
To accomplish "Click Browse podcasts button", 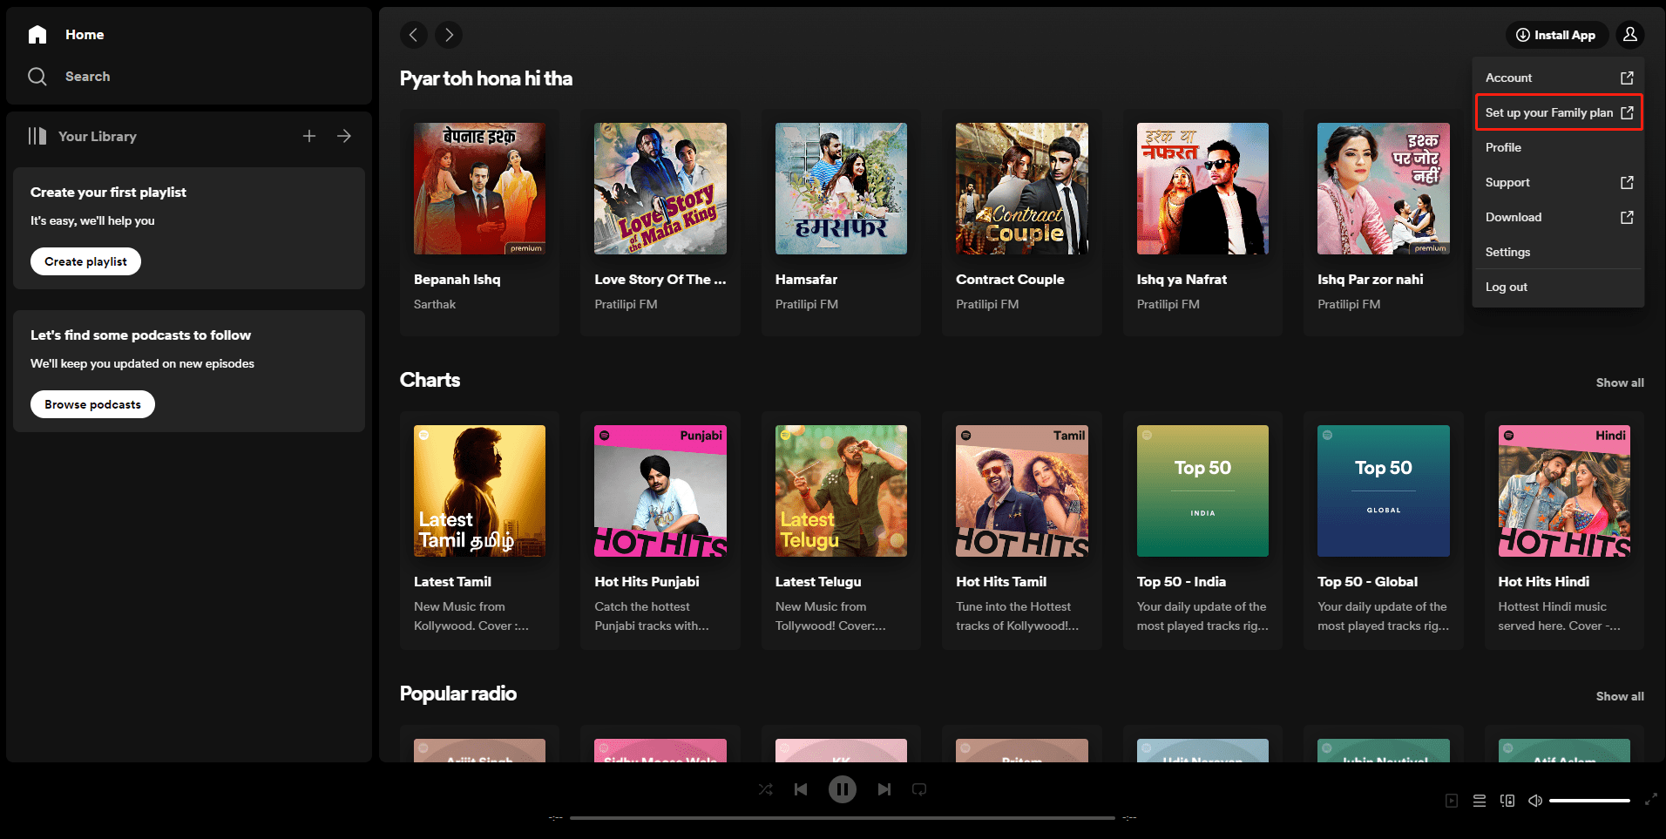I will click(92, 404).
